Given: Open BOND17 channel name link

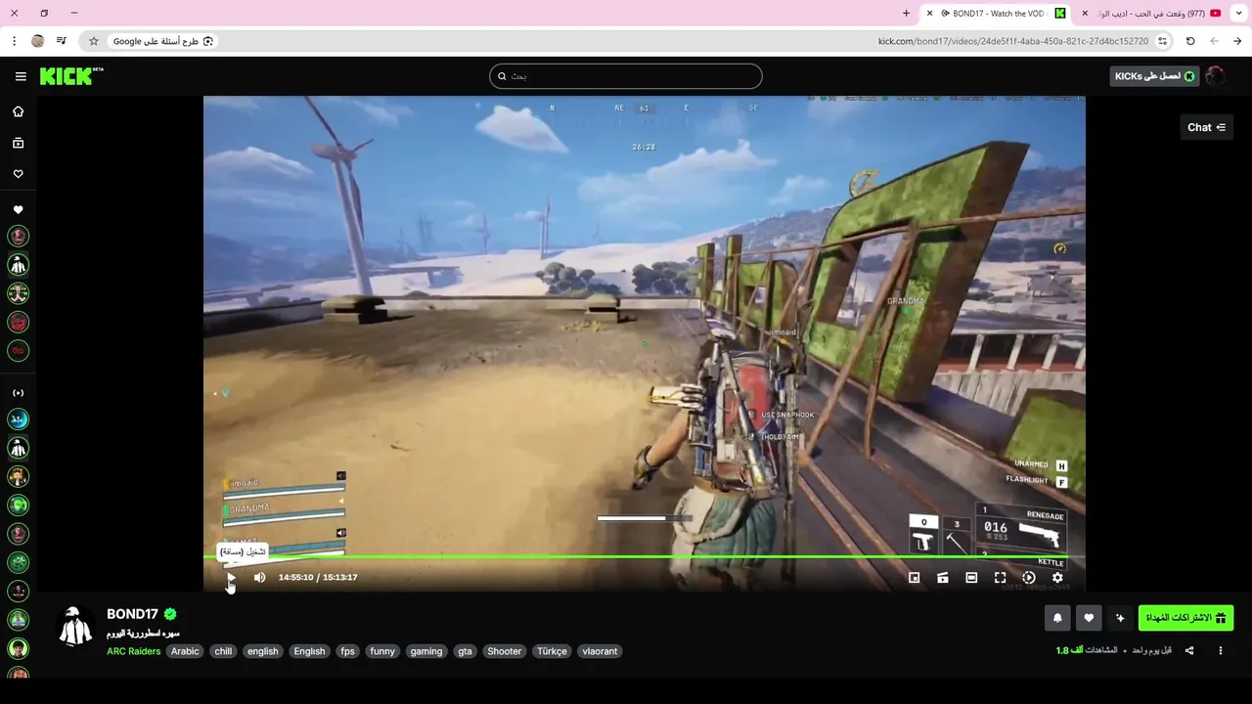Looking at the screenshot, I should (132, 614).
